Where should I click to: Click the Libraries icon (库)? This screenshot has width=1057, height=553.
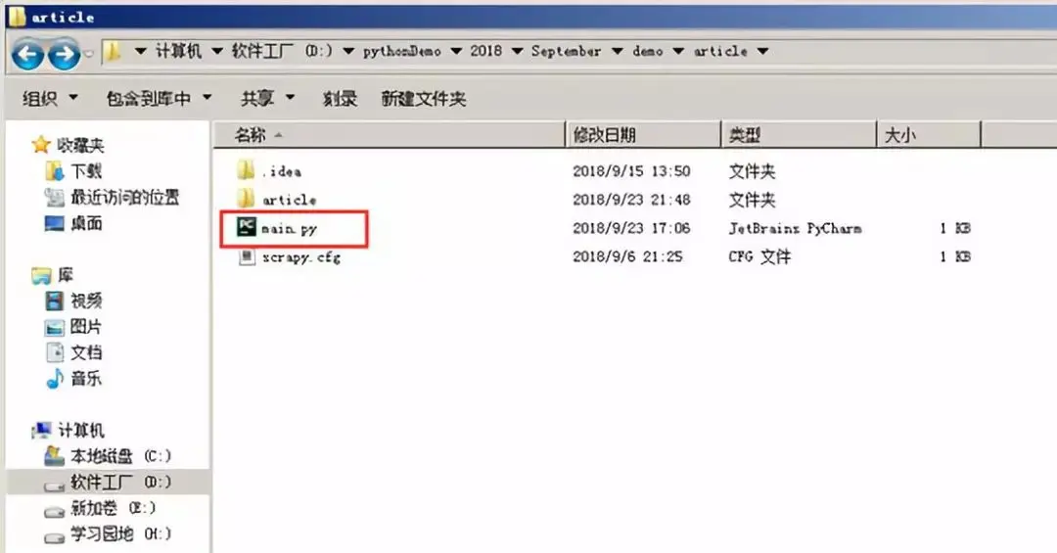click(x=41, y=275)
